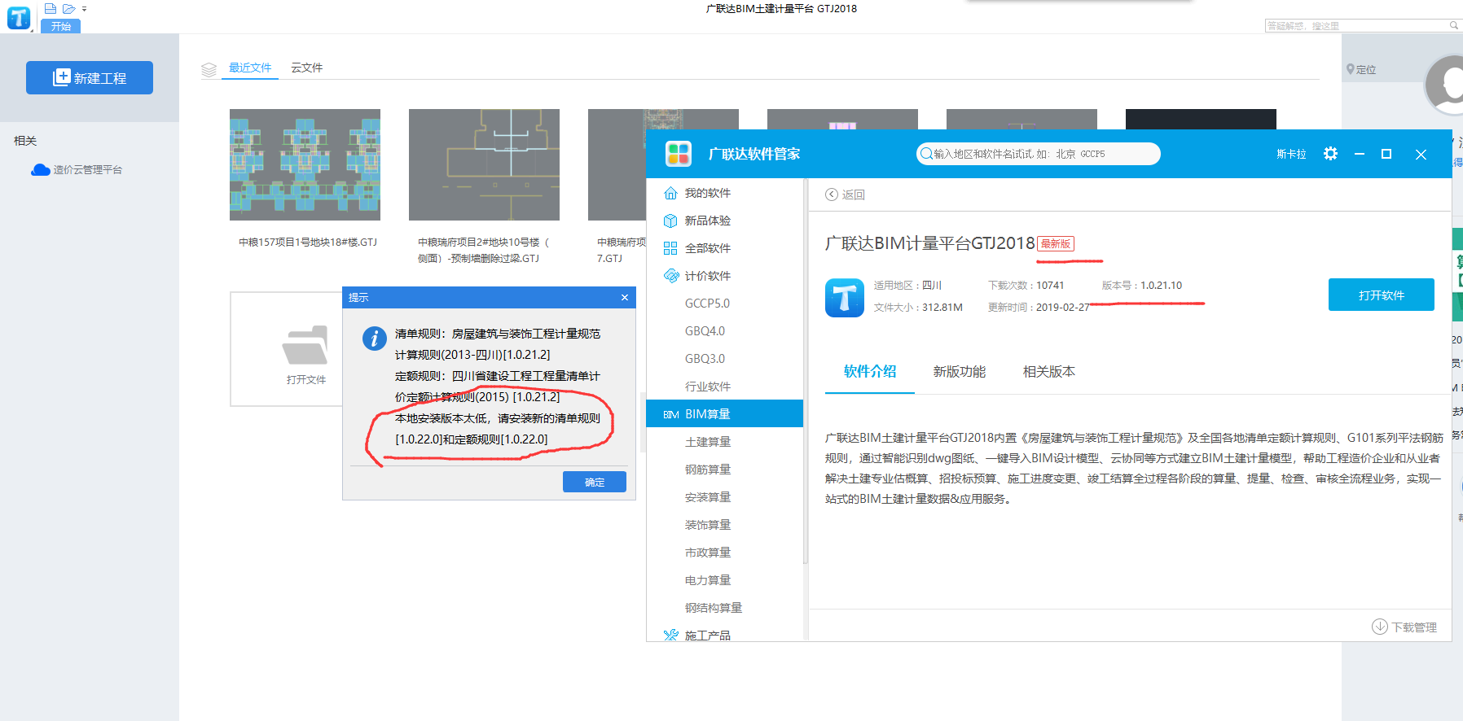
Task: Close the 提示 dialog
Action: (625, 297)
